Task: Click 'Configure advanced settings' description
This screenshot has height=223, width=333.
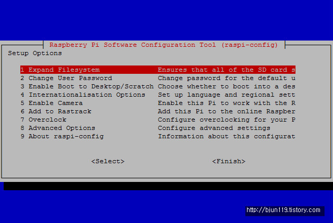Action: 214,128
